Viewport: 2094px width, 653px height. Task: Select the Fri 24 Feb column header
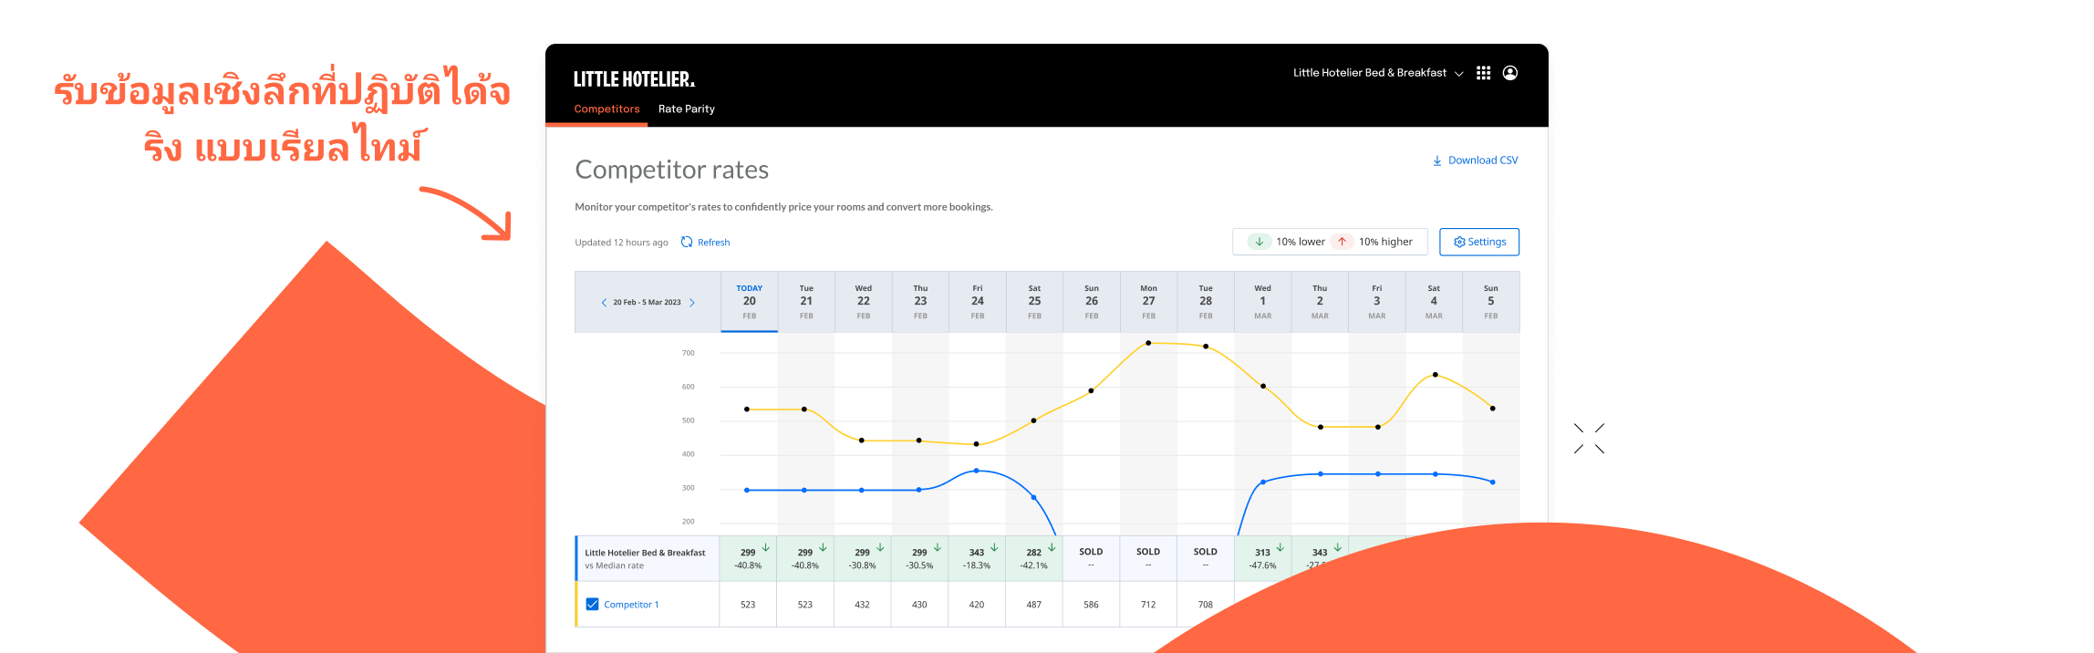(977, 302)
